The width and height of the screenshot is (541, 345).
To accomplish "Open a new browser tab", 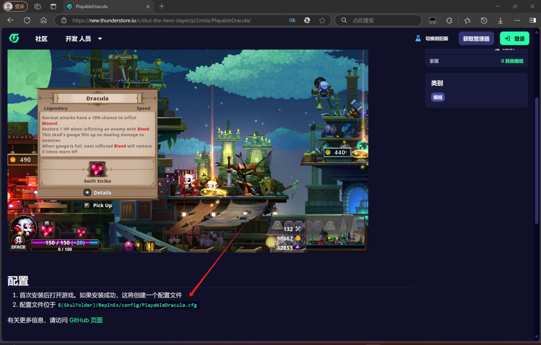I will [x=161, y=6].
